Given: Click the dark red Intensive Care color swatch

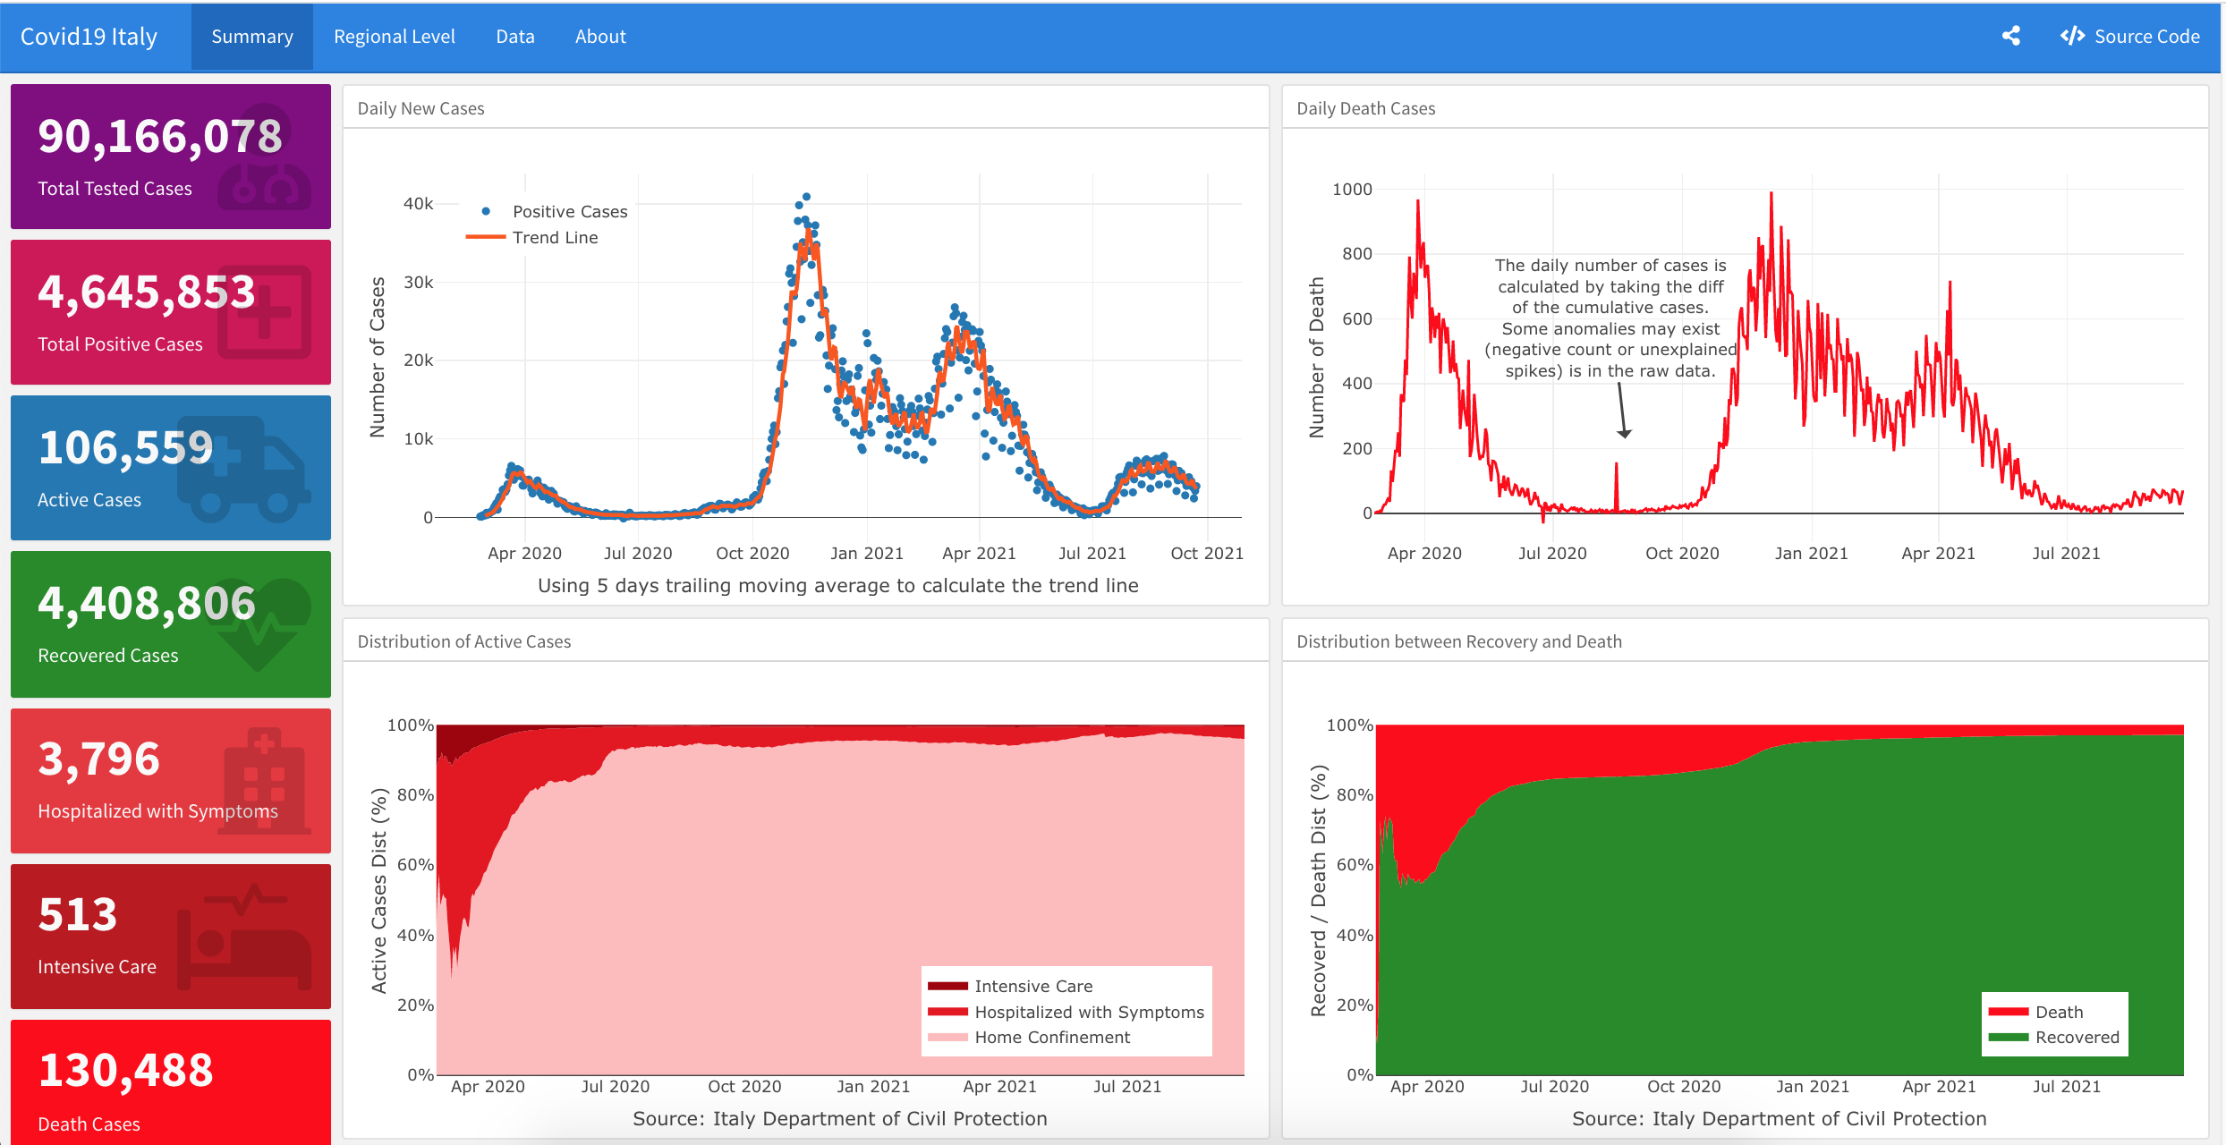Looking at the screenshot, I should [x=948, y=986].
